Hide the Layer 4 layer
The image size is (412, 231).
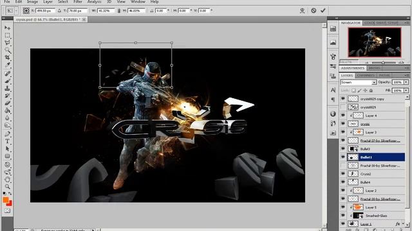point(343,116)
